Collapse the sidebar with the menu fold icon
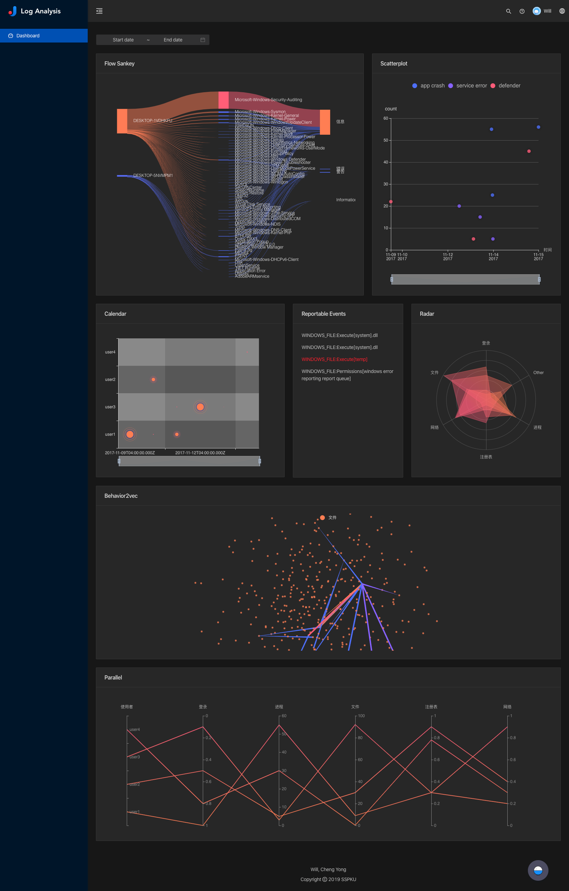The height and width of the screenshot is (891, 569). 99,11
